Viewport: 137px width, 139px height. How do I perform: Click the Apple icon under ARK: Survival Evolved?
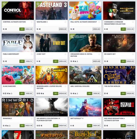pyautogui.click(x=75, y=93)
